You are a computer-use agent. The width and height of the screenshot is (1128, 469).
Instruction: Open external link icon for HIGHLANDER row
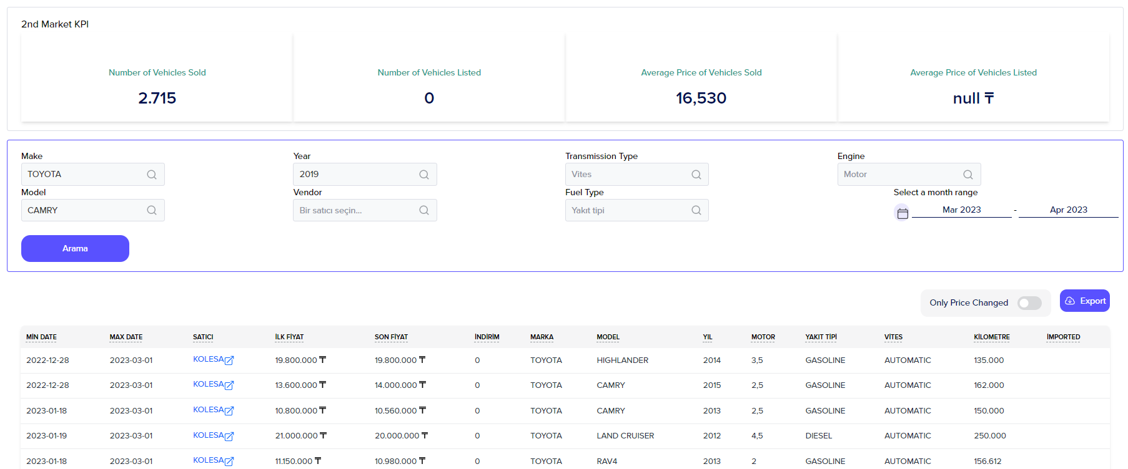click(229, 360)
